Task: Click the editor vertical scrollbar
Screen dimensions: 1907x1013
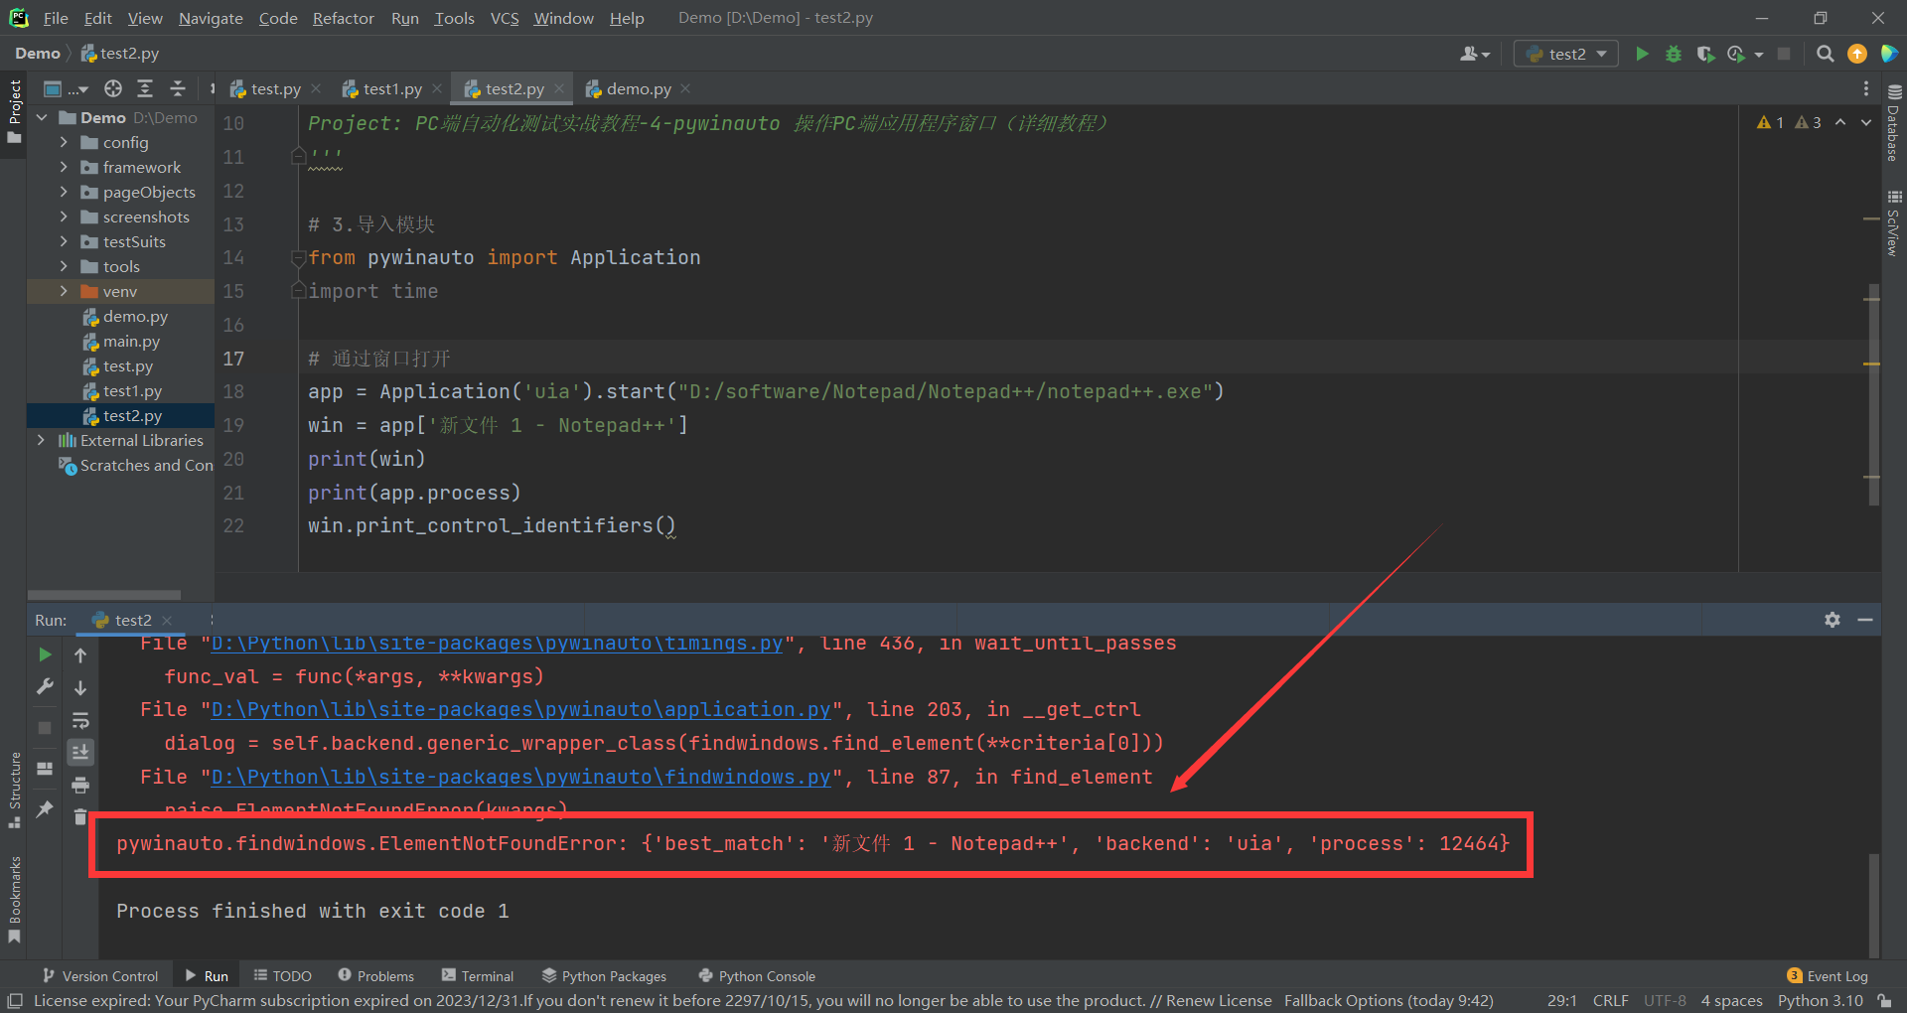Action: [x=1872, y=397]
